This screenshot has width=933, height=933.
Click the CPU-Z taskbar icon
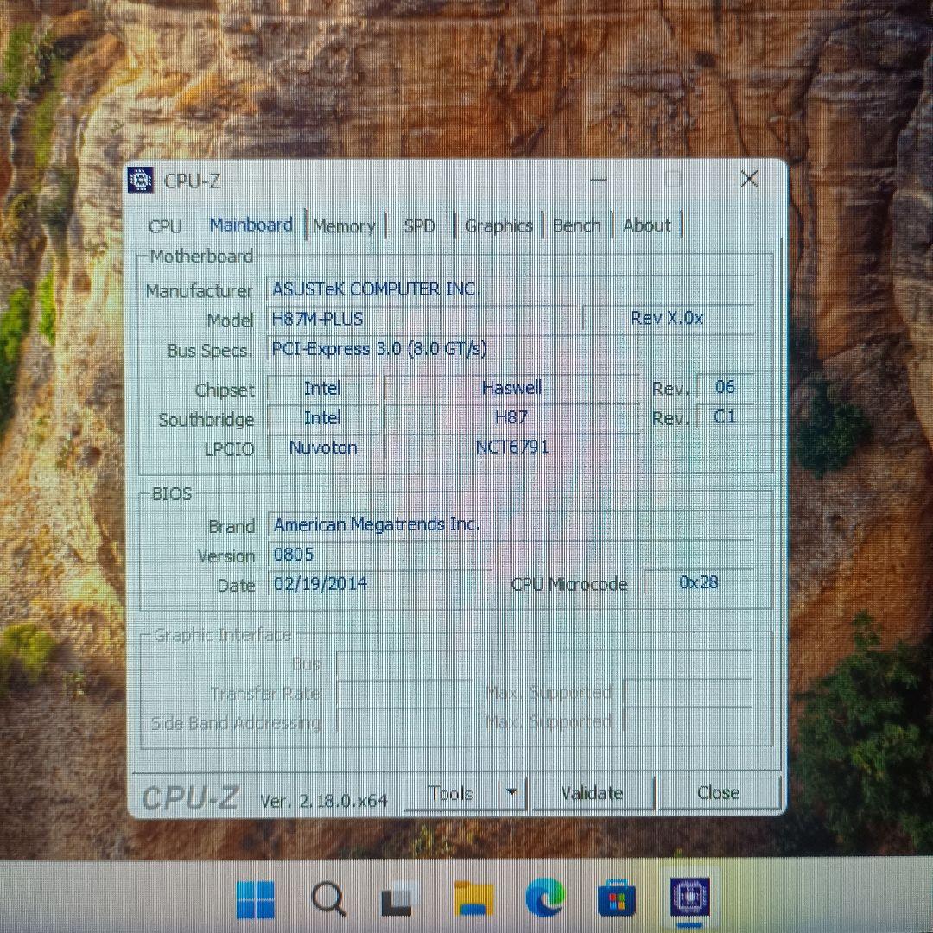coord(689,898)
